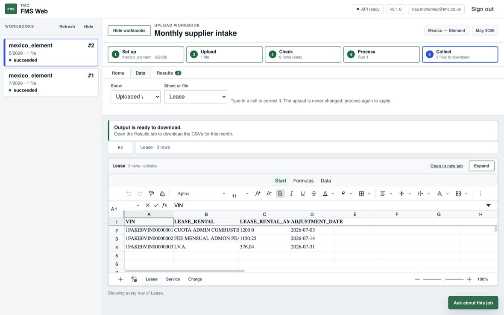Expand the formula bar with black triangle
Screen dimensions: 504x315
coord(488,205)
